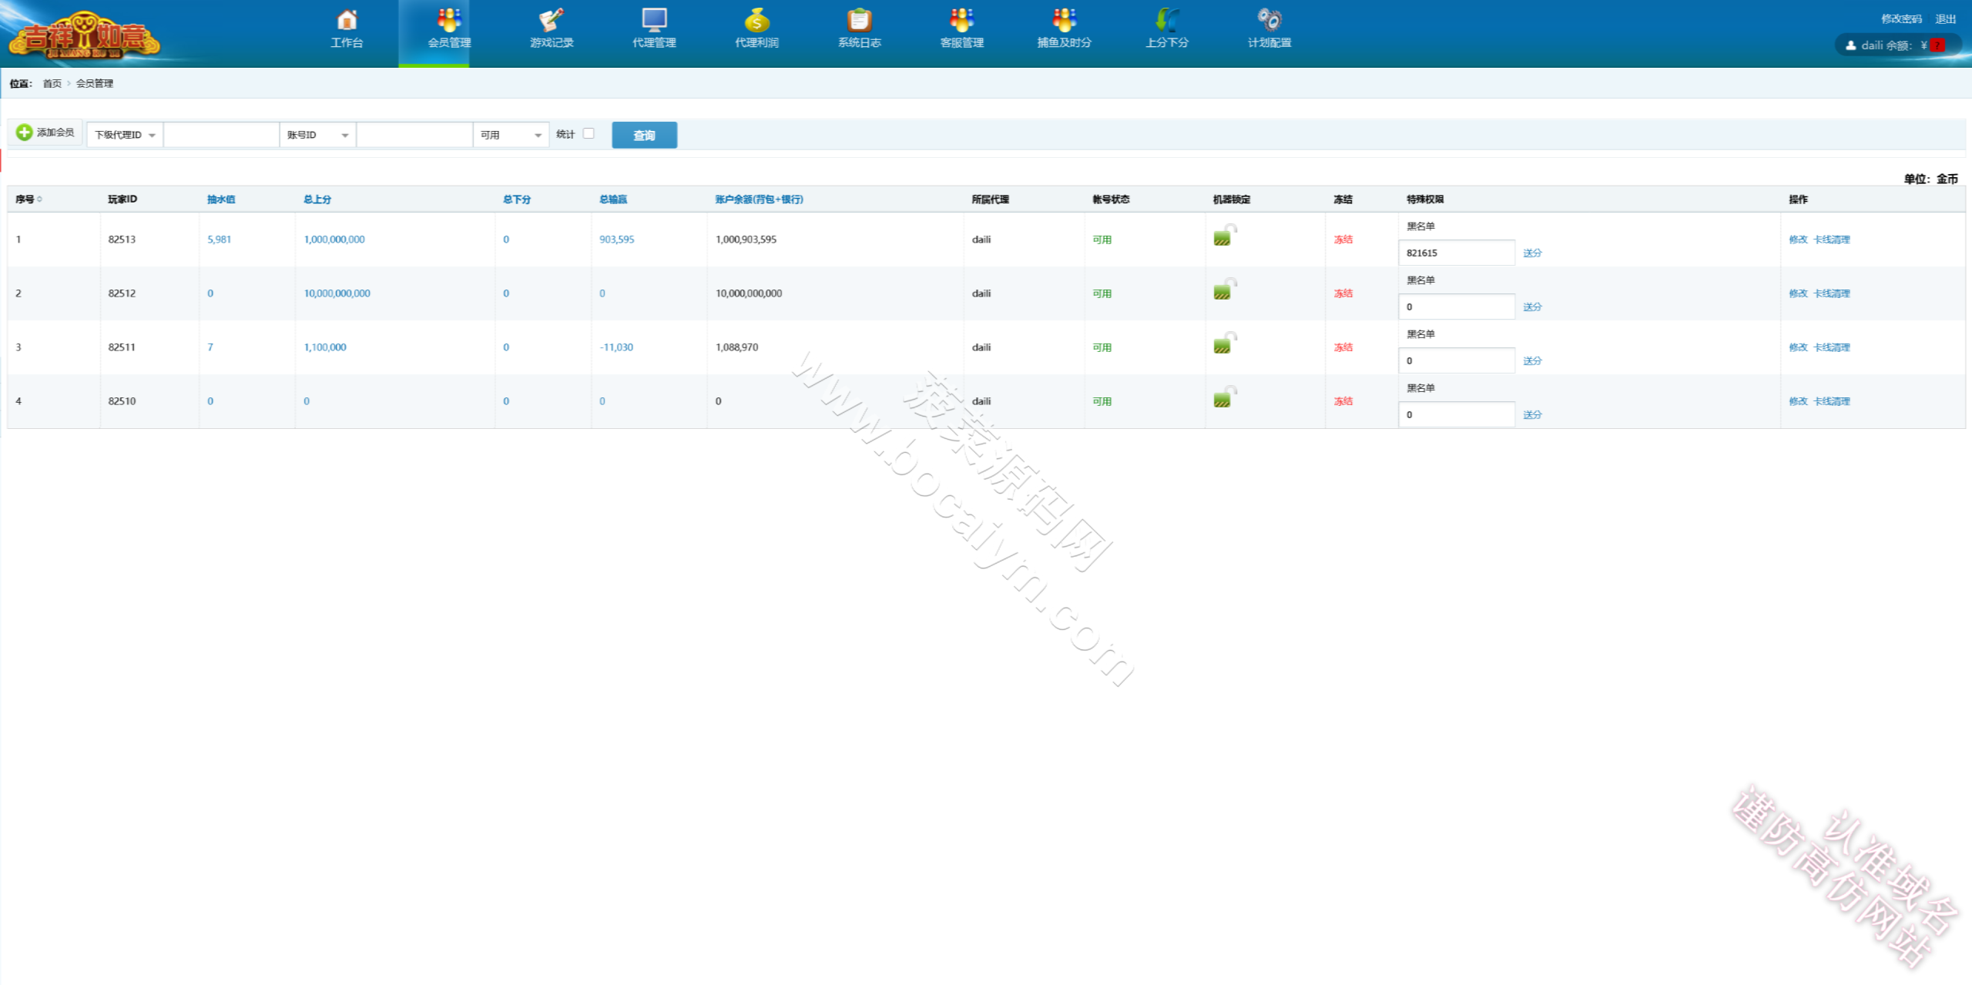The image size is (1972, 985).
Task: Open 系统日志 clipboard icon
Action: [x=859, y=19]
